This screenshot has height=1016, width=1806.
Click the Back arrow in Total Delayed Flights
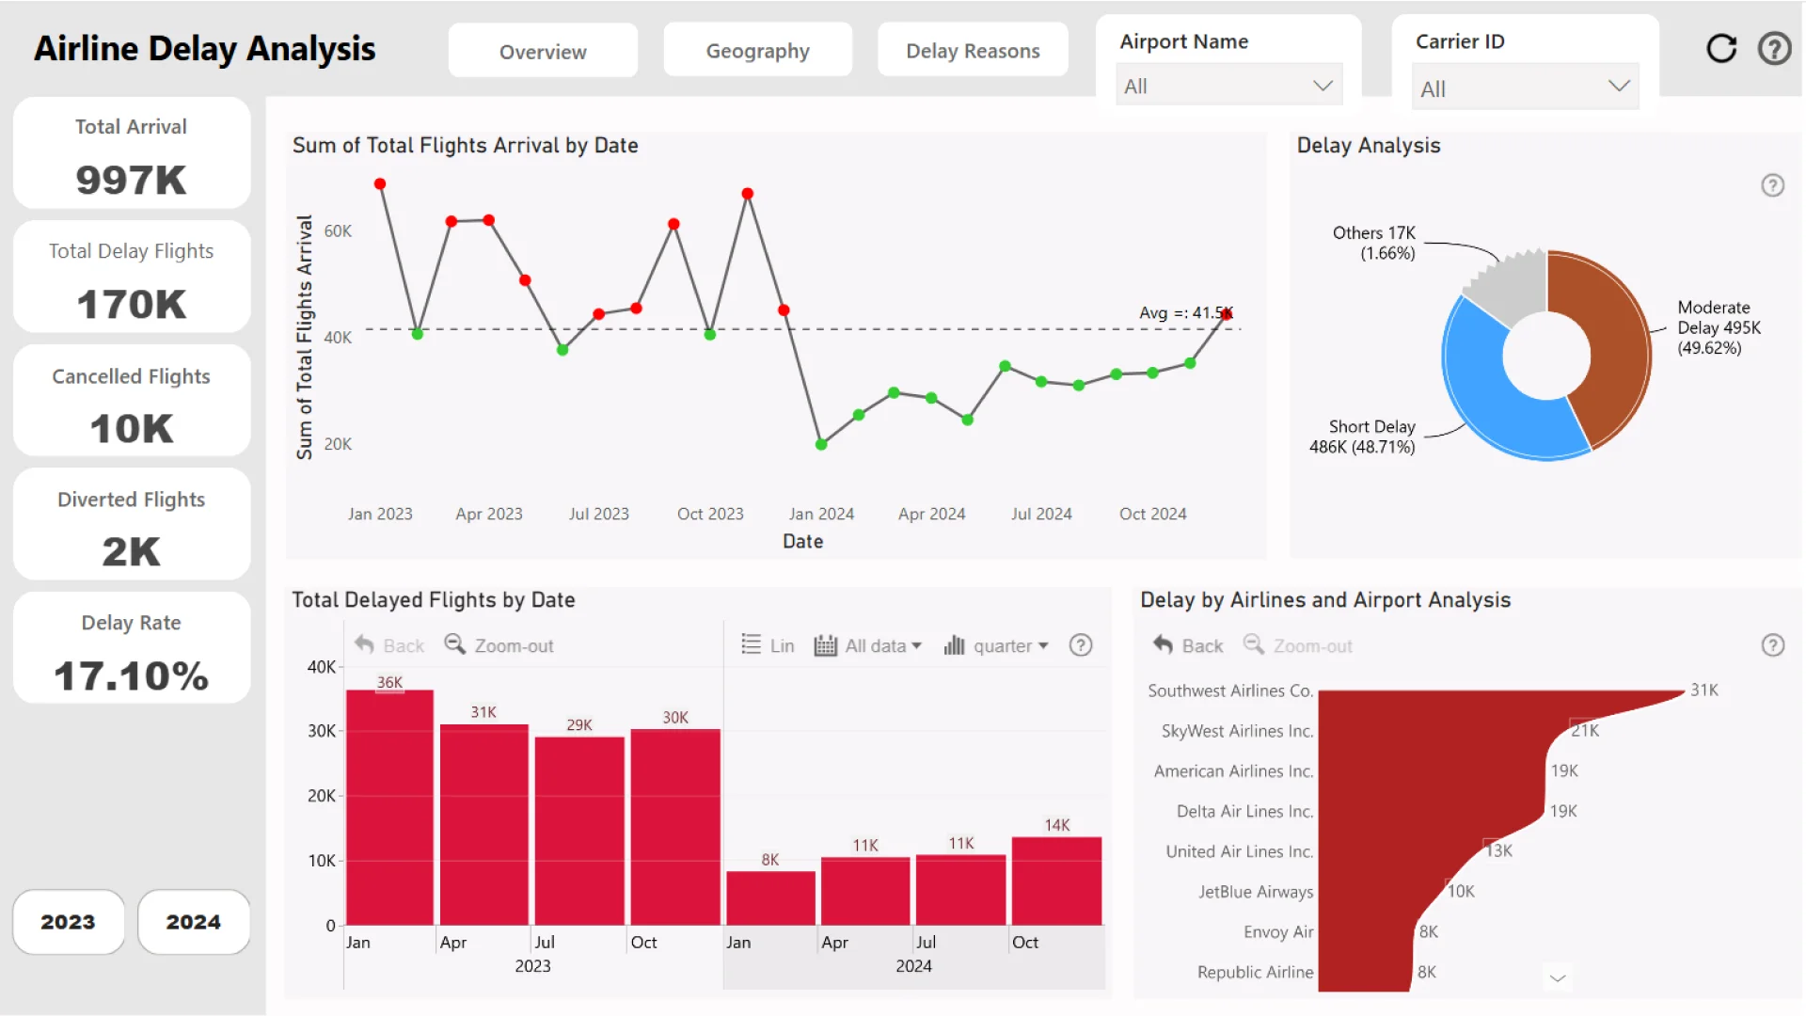pos(389,645)
